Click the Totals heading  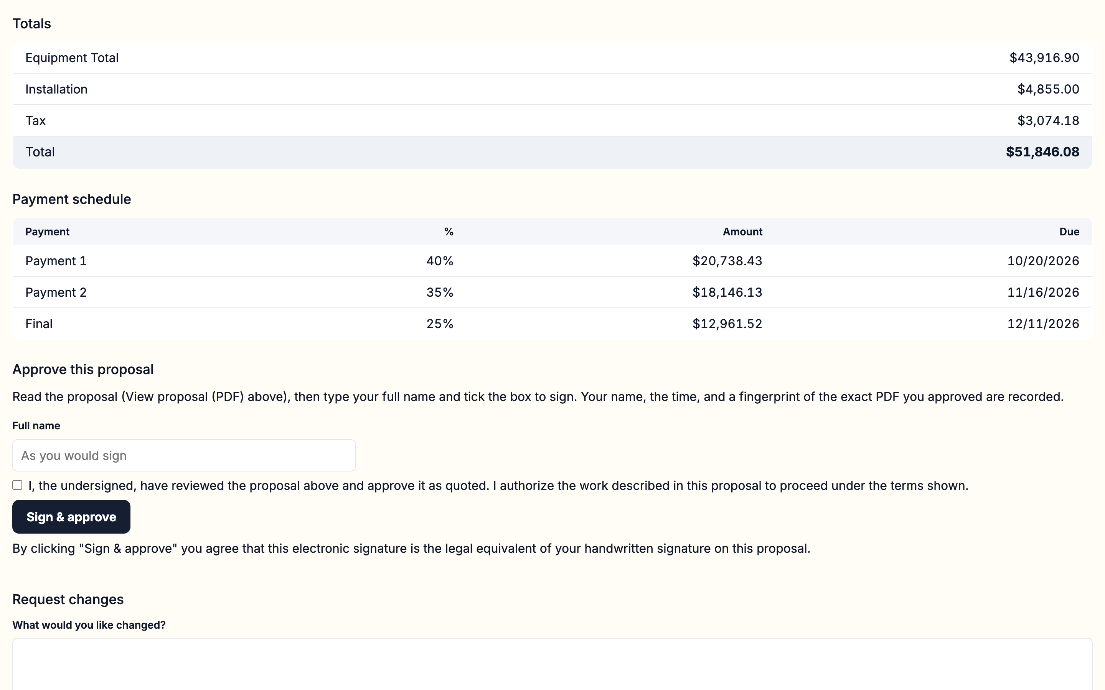pos(31,24)
